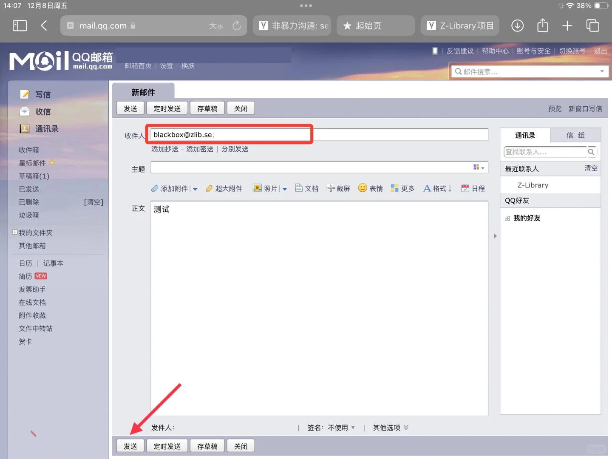Open the 简历 resume link
The image size is (612, 459).
click(x=25, y=276)
